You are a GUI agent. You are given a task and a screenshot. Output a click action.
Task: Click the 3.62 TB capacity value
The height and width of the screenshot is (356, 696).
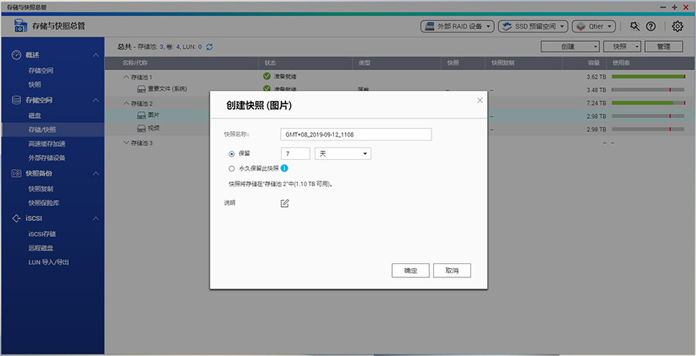click(x=596, y=76)
